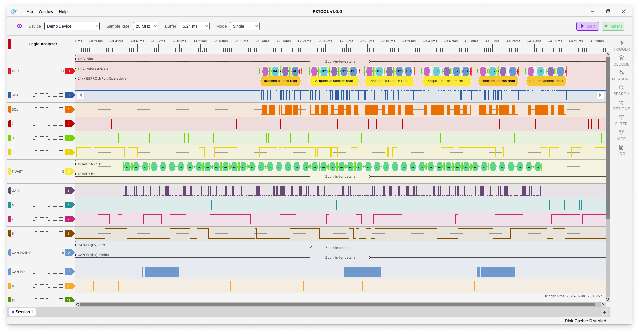Screen dimensions: 639x333
Task: Select either edge trigger for channel 8
Action: 61,233
